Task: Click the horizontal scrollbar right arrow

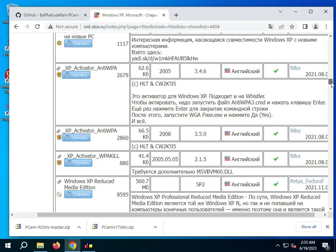Action: (325, 215)
